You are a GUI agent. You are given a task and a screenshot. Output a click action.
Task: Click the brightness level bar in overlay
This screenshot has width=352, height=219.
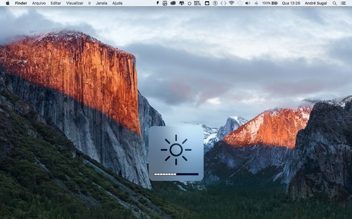[176, 174]
